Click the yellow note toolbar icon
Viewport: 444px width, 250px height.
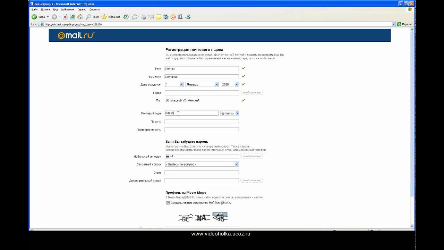tap(158, 17)
